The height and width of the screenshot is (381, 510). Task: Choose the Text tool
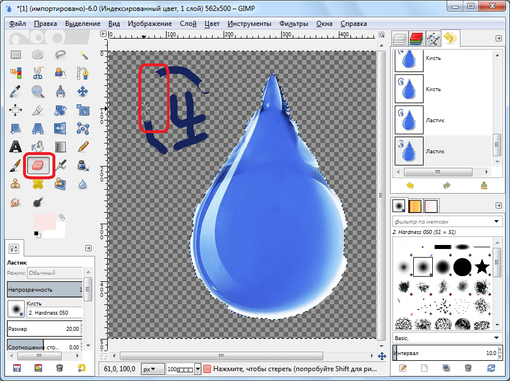click(16, 146)
